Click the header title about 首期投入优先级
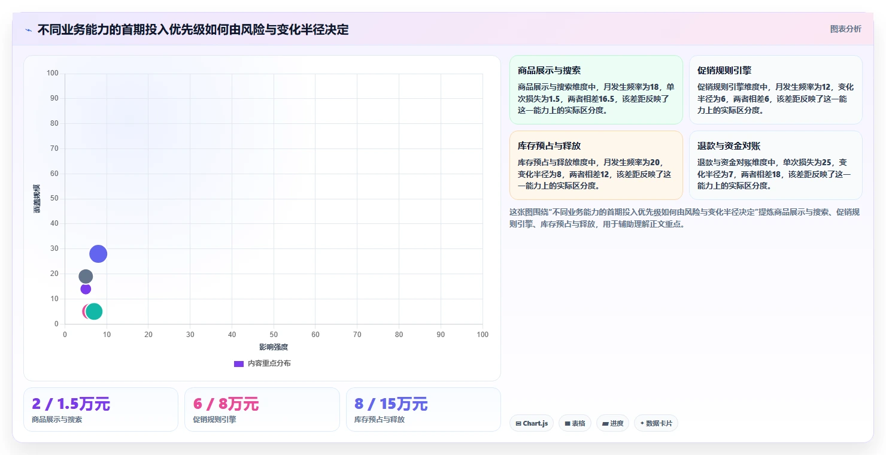 (x=193, y=29)
